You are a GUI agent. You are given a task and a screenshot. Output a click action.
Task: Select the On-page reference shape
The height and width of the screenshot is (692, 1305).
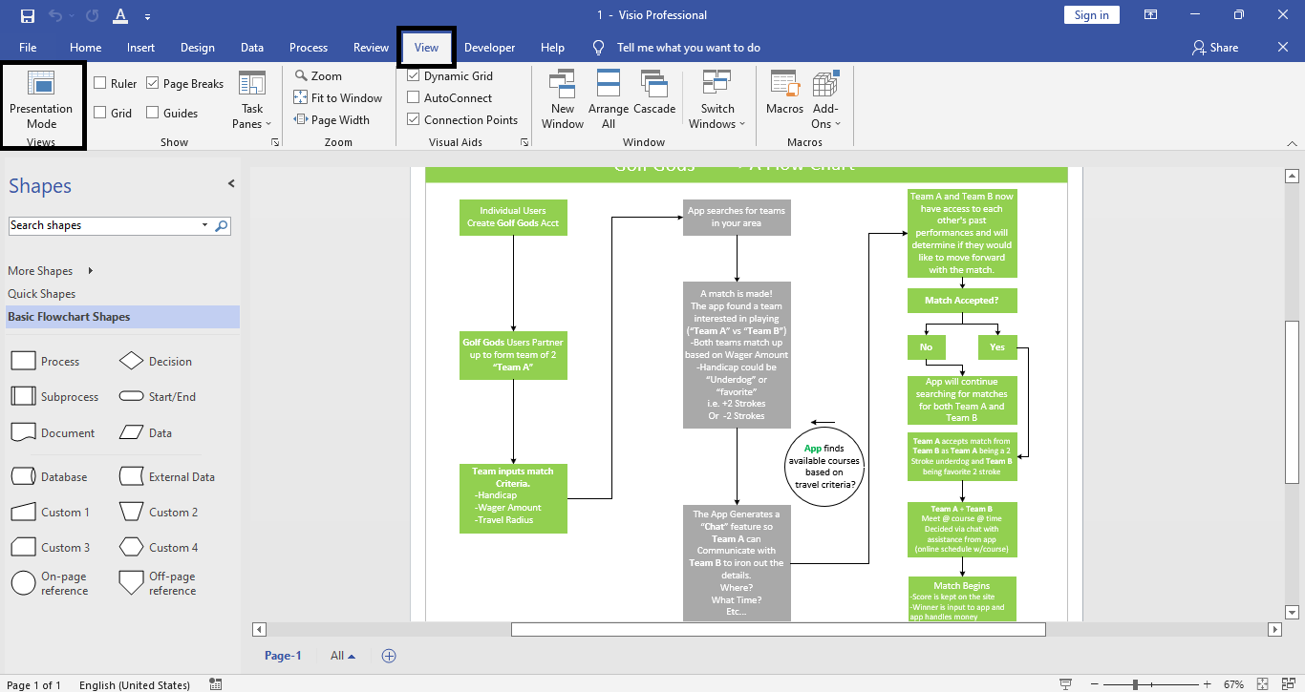[x=51, y=583]
